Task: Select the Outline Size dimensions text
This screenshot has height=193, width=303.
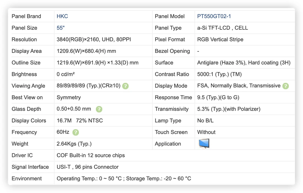Action: click(98, 62)
